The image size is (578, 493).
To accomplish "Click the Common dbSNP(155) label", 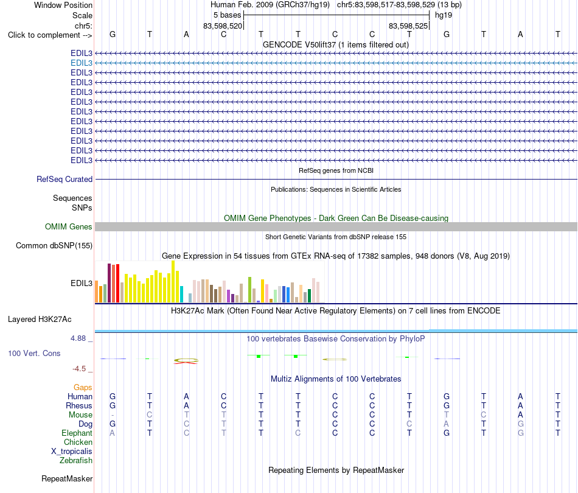I will point(54,245).
